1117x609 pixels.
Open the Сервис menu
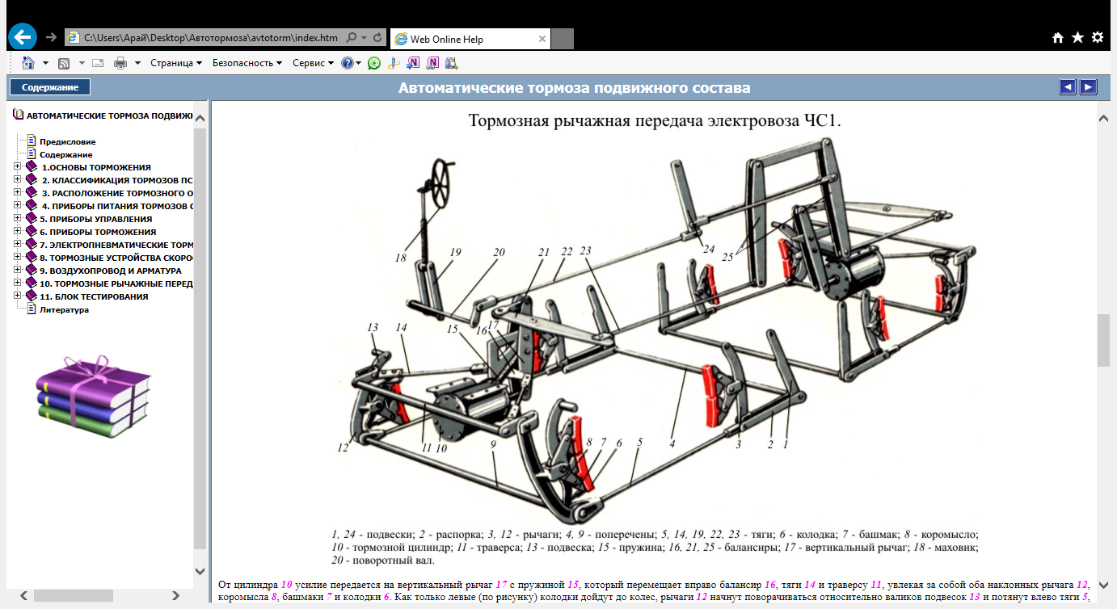point(313,63)
